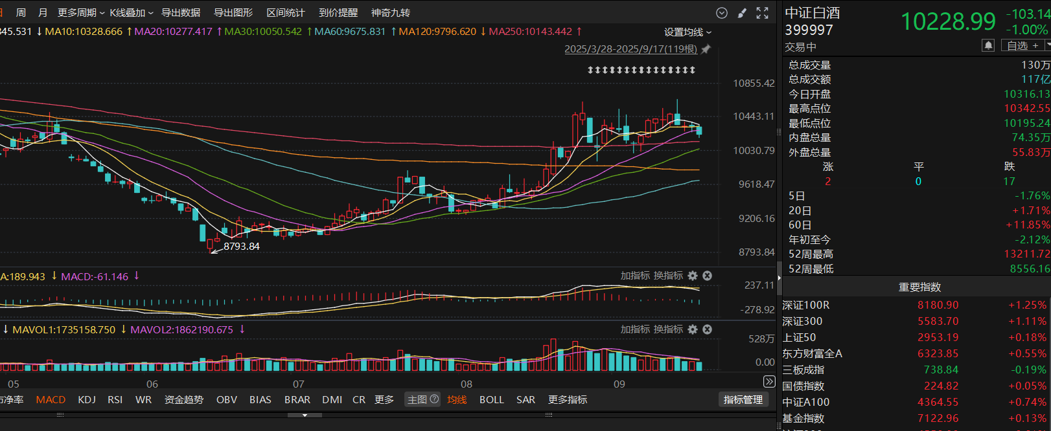1051x431 pixels.
Task: Click 导出图形 in the toolbar
Action: [x=233, y=13]
